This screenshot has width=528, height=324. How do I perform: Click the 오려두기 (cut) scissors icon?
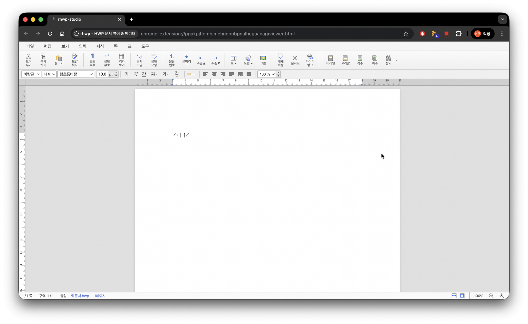[x=29, y=60]
